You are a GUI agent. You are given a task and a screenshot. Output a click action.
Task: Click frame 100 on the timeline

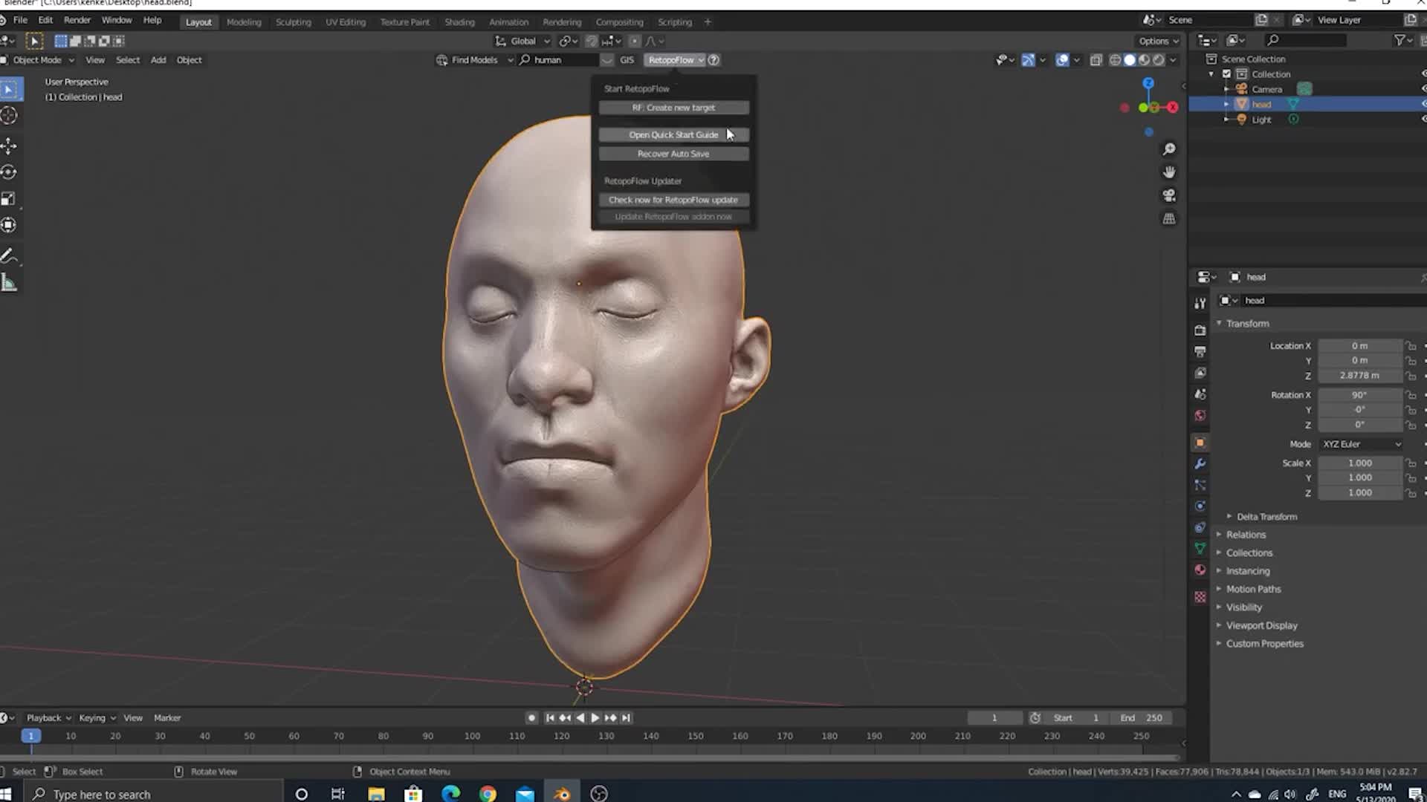pos(472,736)
